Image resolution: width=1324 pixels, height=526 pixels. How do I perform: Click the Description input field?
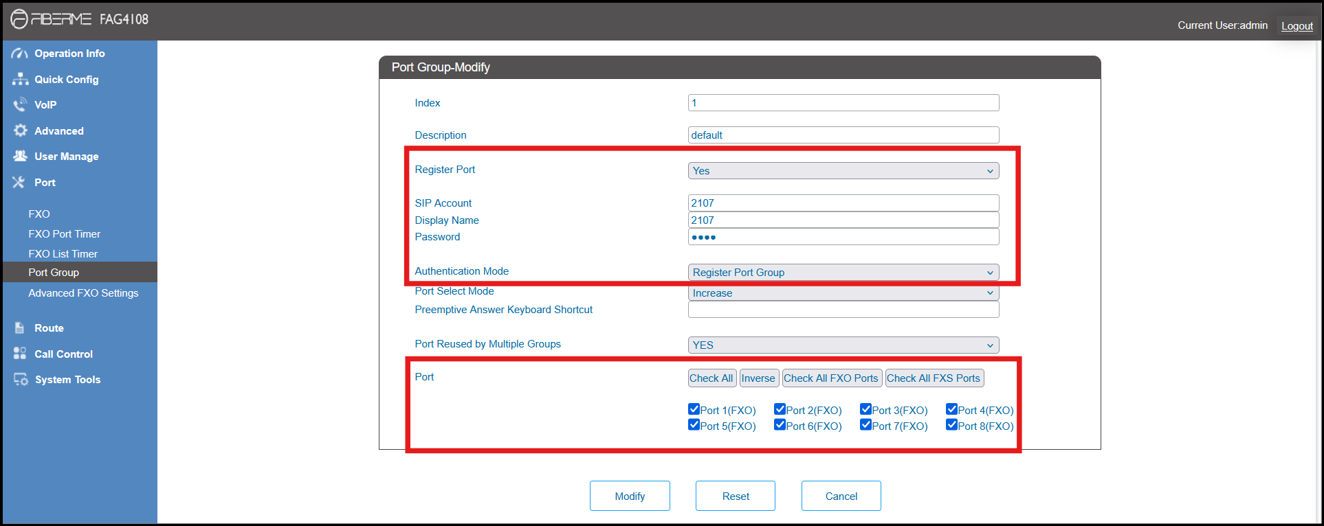coord(843,135)
